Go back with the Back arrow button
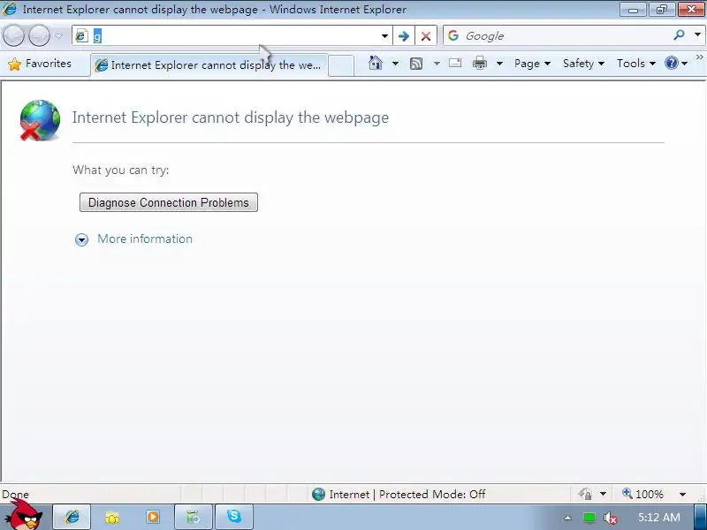This screenshot has height=530, width=707. click(x=13, y=35)
